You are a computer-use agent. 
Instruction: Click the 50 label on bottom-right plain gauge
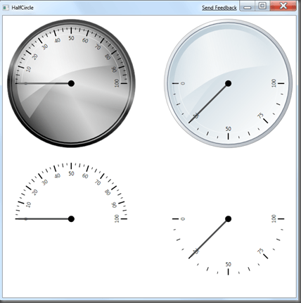click(229, 264)
